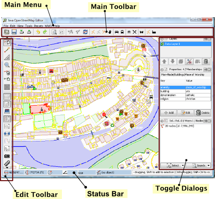The height and width of the screenshot is (199, 215).
Task: Click the Add property button
Action: click(169, 113)
